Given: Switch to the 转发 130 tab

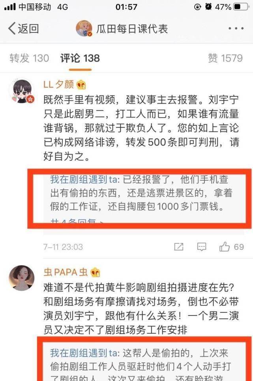Looking at the screenshot, I should [29, 58].
